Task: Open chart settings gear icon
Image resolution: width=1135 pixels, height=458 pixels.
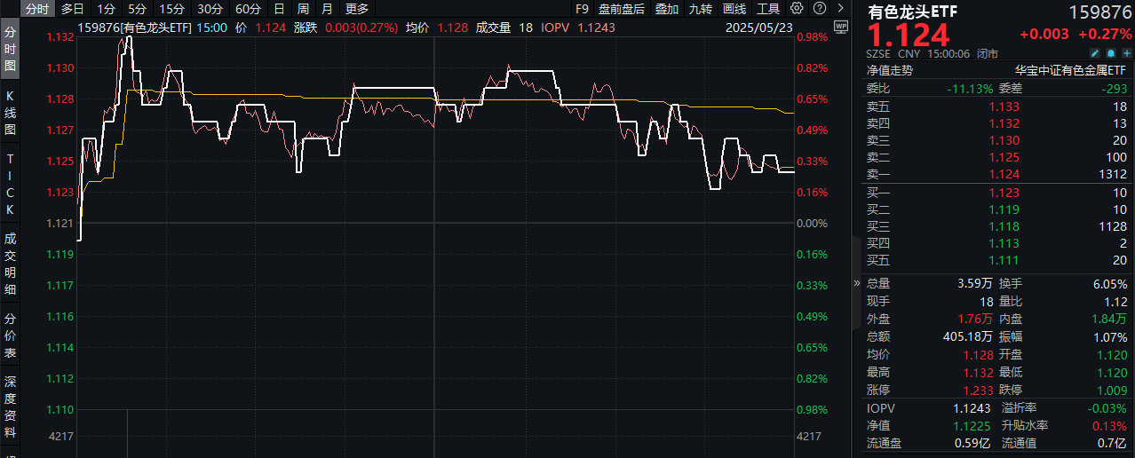Action: tap(796, 9)
